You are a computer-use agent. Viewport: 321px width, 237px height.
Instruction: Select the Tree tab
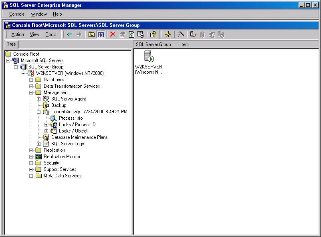coord(11,44)
